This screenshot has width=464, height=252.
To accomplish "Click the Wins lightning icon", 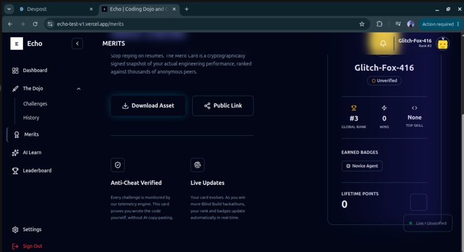I will coord(384,108).
